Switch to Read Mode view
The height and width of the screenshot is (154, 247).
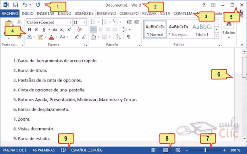[153, 150]
